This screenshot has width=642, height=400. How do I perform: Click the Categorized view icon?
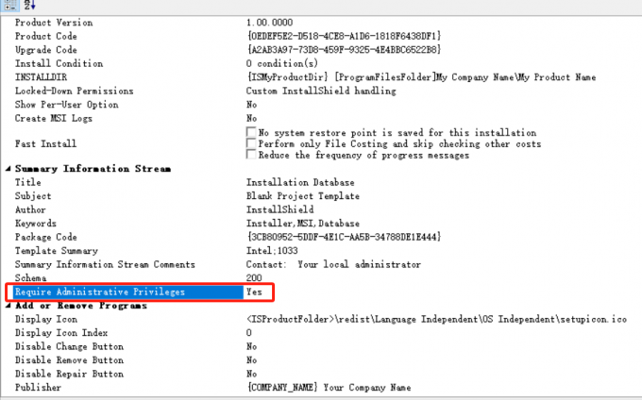[8, 5]
